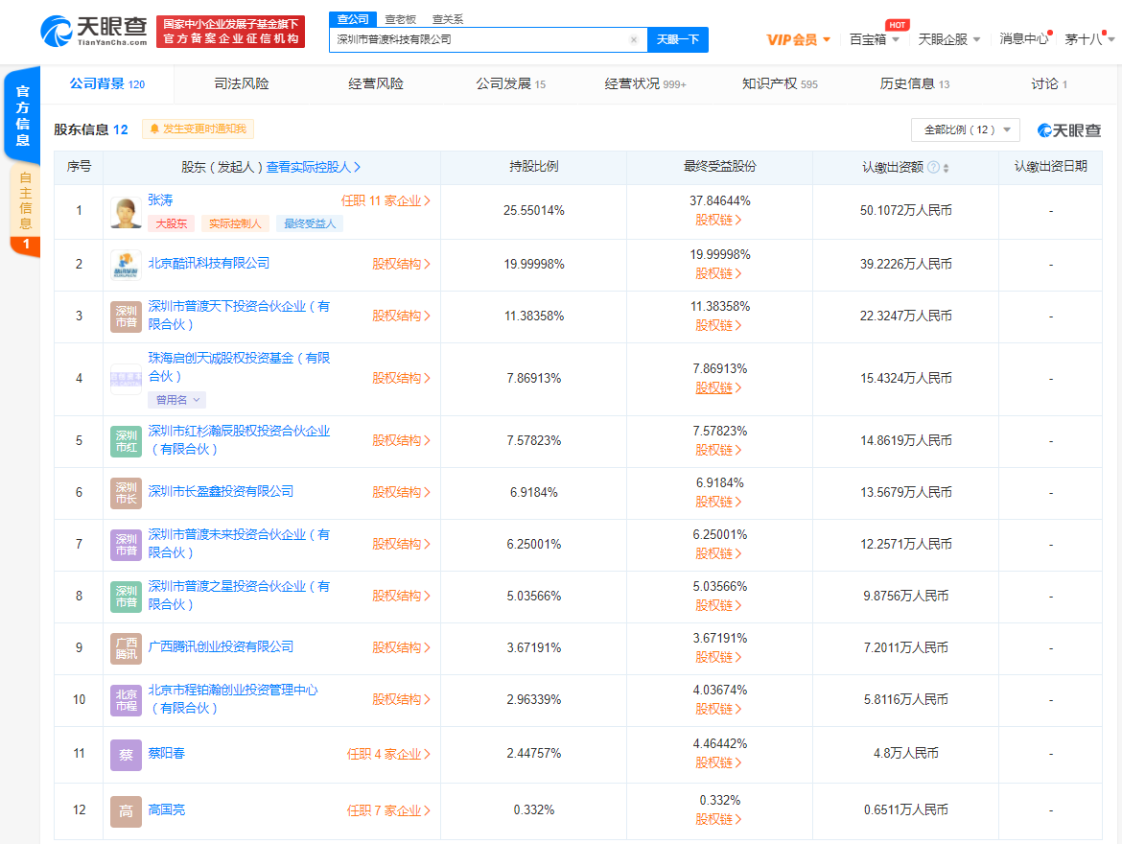Click the 珠海启创天成 fund logo image

click(x=125, y=378)
